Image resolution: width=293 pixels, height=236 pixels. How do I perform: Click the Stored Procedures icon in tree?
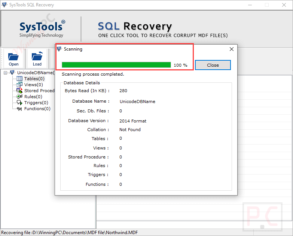[19, 91]
